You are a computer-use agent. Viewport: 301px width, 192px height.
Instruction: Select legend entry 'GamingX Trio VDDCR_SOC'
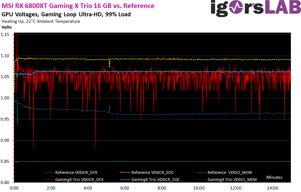(155, 180)
